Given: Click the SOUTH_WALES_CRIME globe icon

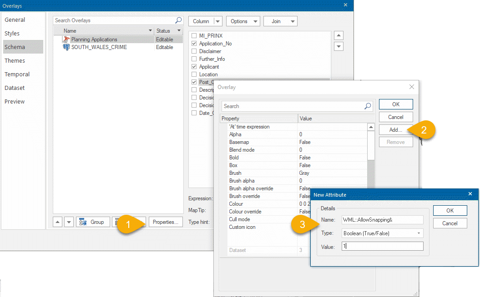Looking at the screenshot, I should (66, 47).
